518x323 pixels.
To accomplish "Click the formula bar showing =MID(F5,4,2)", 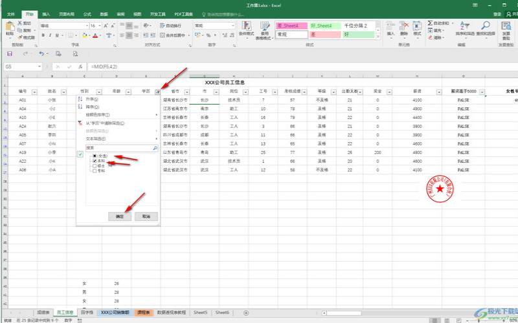I will pos(302,67).
